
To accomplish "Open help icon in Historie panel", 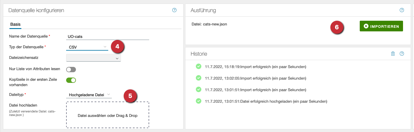I will pyautogui.click(x=402, y=54).
